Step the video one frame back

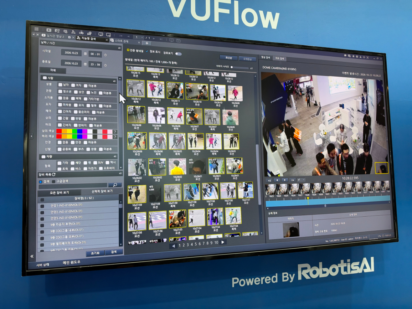[269, 180]
